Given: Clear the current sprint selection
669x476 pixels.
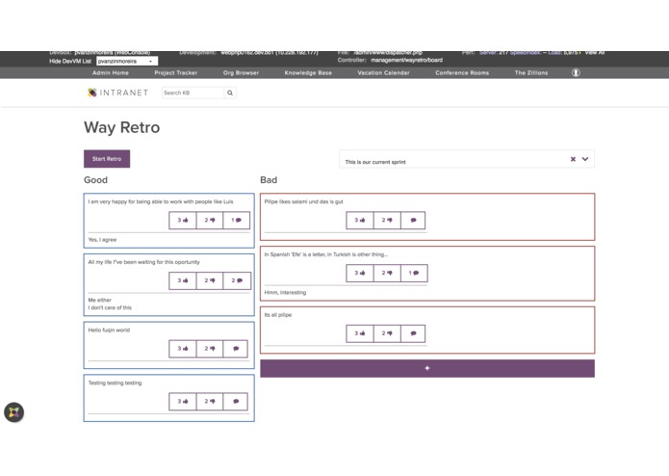Looking at the screenshot, I should tap(573, 159).
